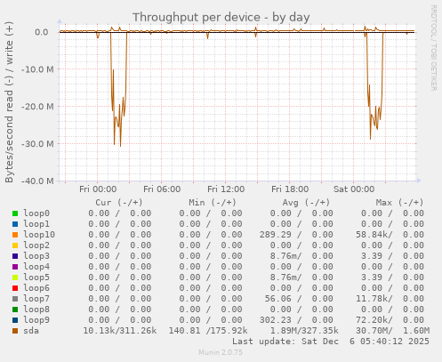Click the -20.0 M y-axis label

click(37, 107)
